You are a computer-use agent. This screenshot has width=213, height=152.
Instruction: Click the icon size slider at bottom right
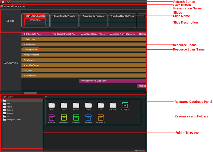(x=140, y=150)
